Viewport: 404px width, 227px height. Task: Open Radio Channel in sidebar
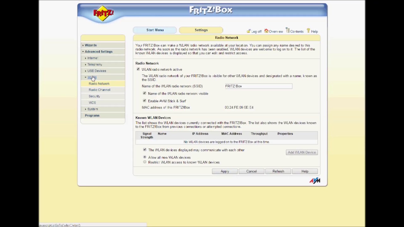pyautogui.click(x=99, y=90)
